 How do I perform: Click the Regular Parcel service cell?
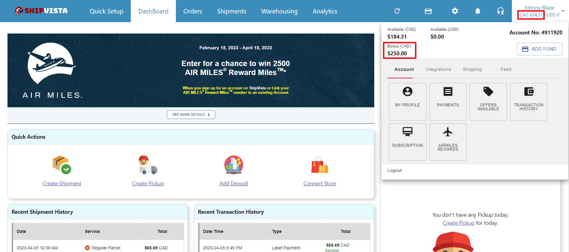(x=106, y=248)
